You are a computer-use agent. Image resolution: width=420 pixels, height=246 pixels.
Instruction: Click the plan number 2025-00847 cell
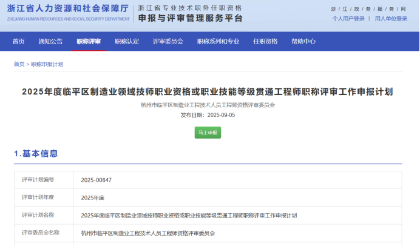[97, 180]
